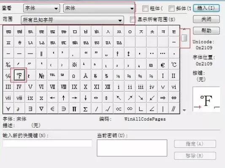
Task: Select the Numero № symbol
Action: [41, 75]
